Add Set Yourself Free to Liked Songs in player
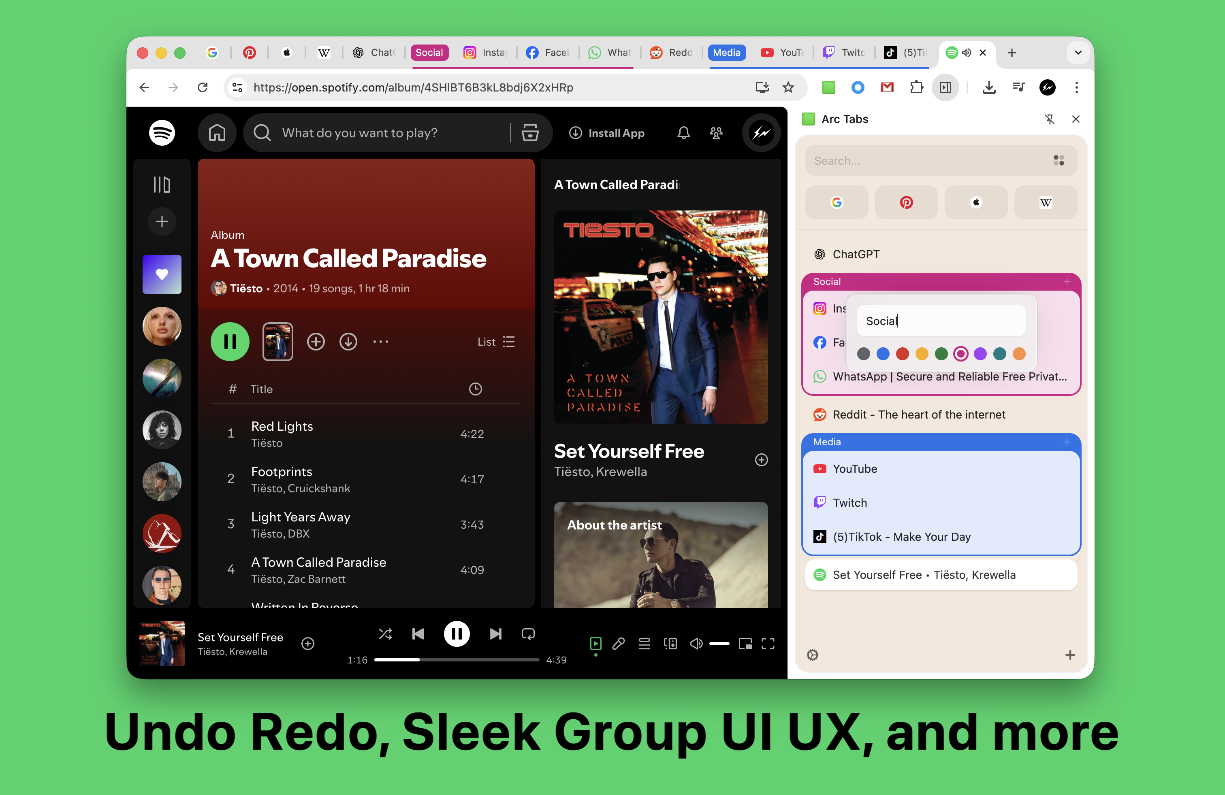 [308, 644]
